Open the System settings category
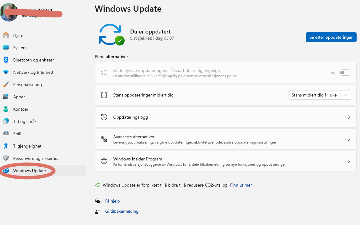The height and width of the screenshot is (225, 360). [20, 48]
